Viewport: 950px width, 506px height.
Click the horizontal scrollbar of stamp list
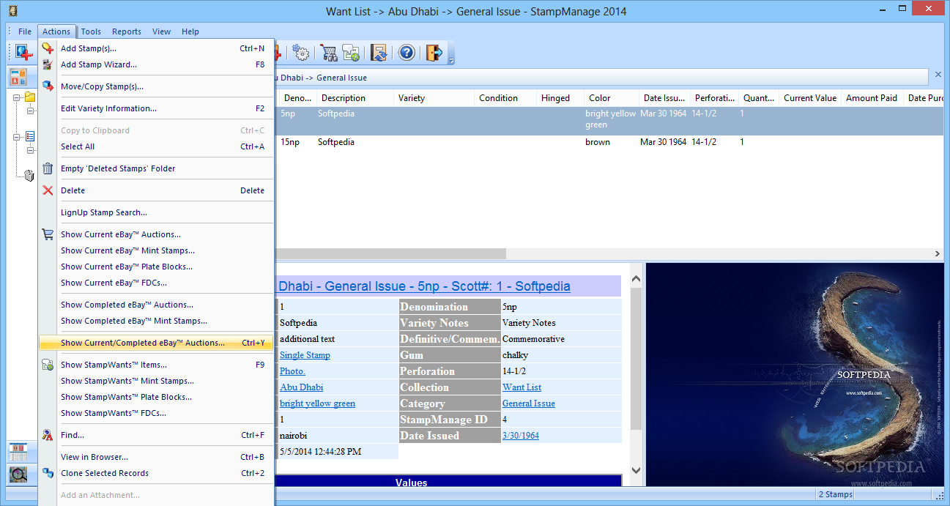click(x=390, y=254)
